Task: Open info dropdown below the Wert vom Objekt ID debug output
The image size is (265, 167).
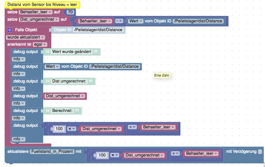Action: point(19,74)
